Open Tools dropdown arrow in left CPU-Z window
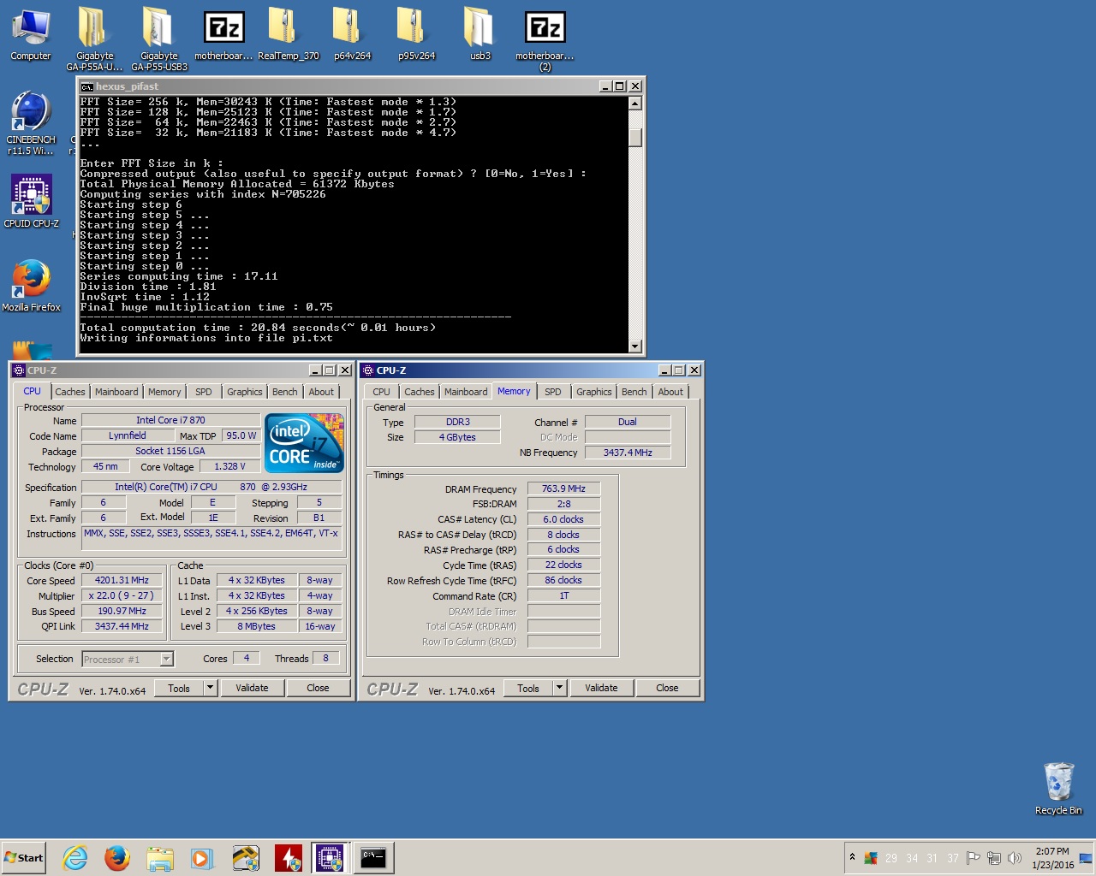Viewport: 1096px width, 876px height. [210, 688]
